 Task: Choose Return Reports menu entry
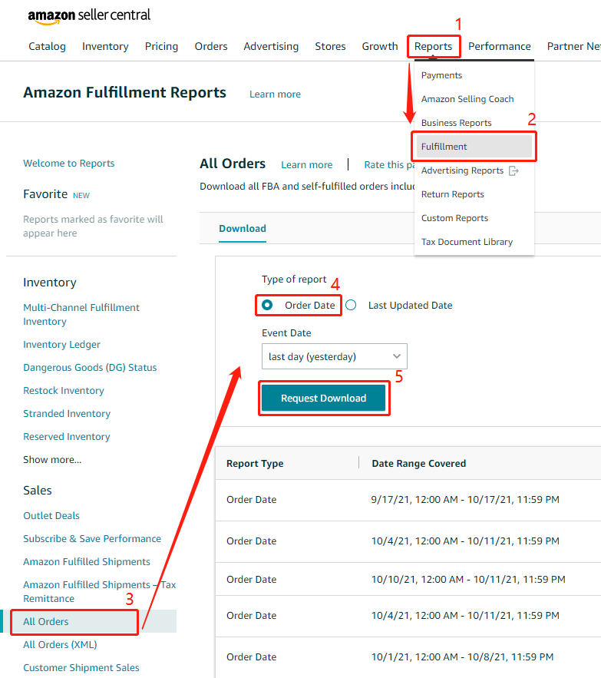(452, 194)
